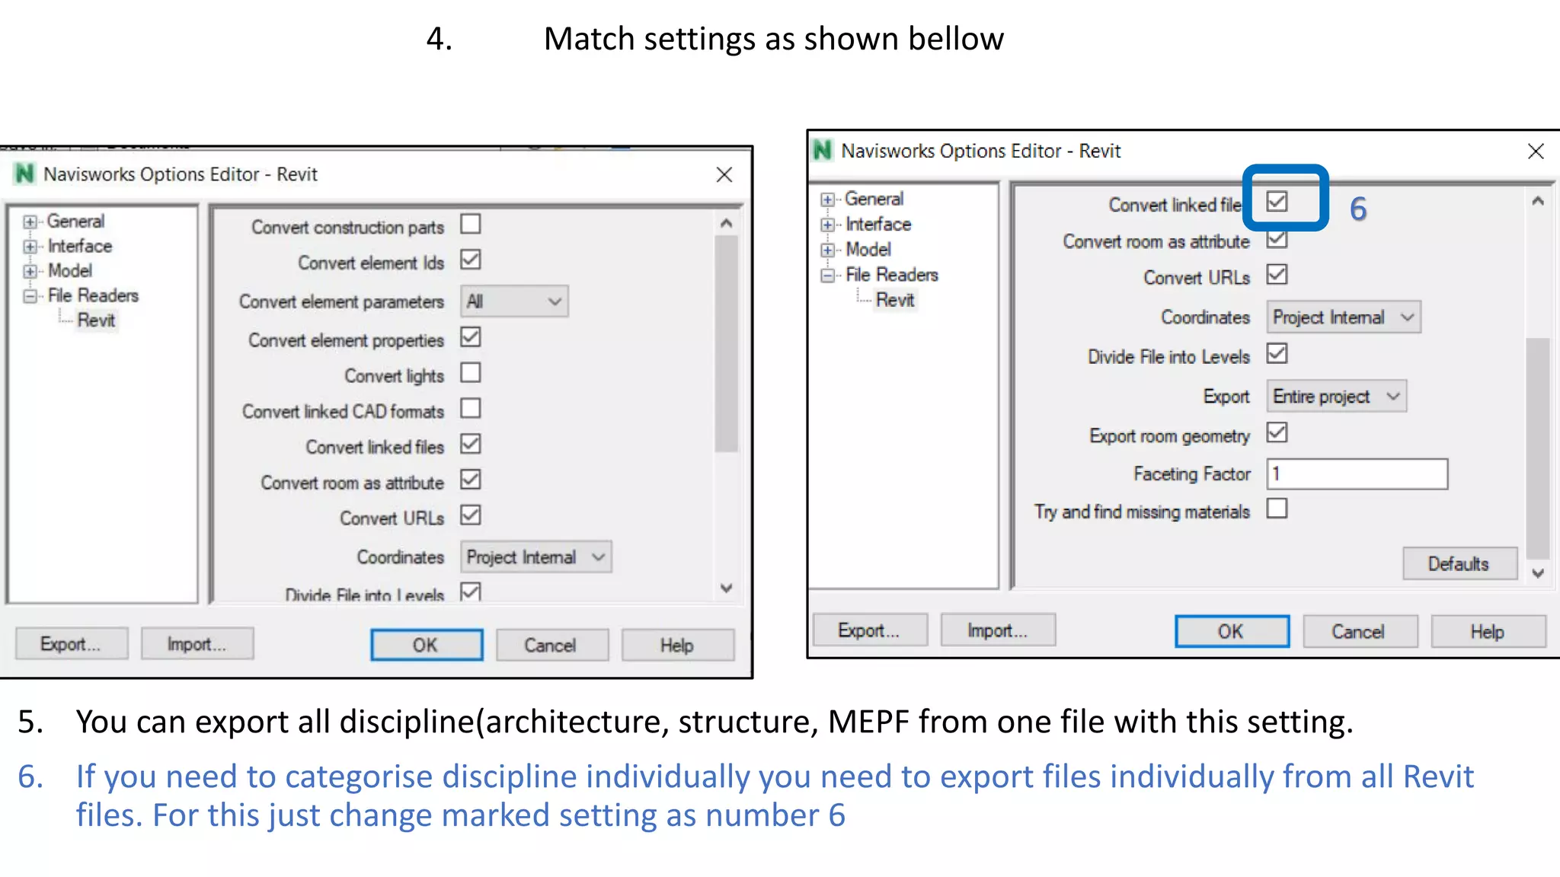Screen dimensions: 1560x877
Task: Collapse File Readers node in left tree
Action: point(30,296)
